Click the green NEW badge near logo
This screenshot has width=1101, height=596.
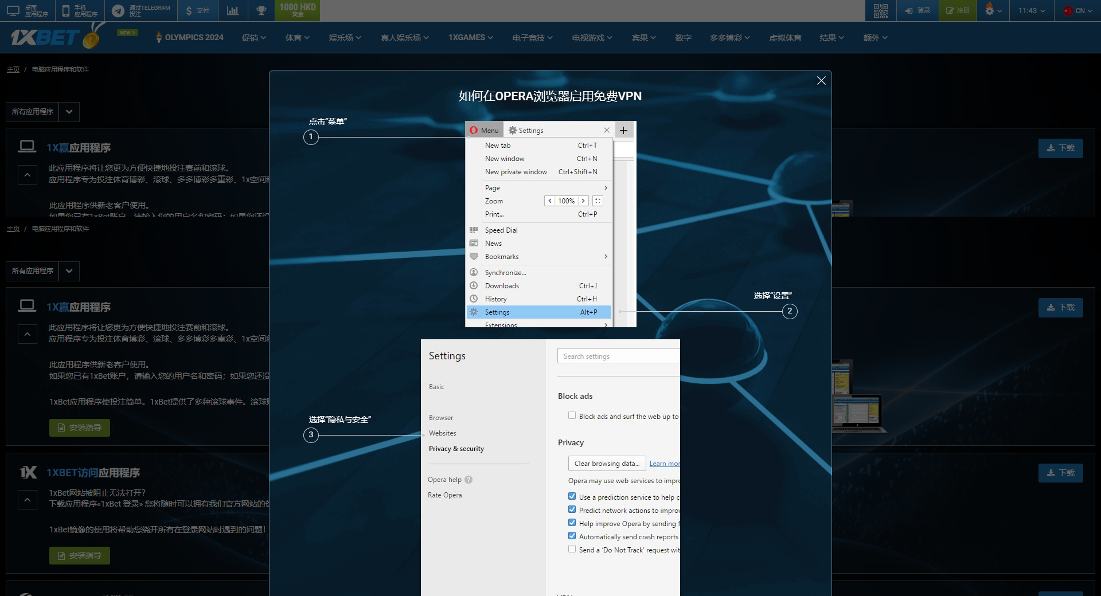tap(127, 33)
